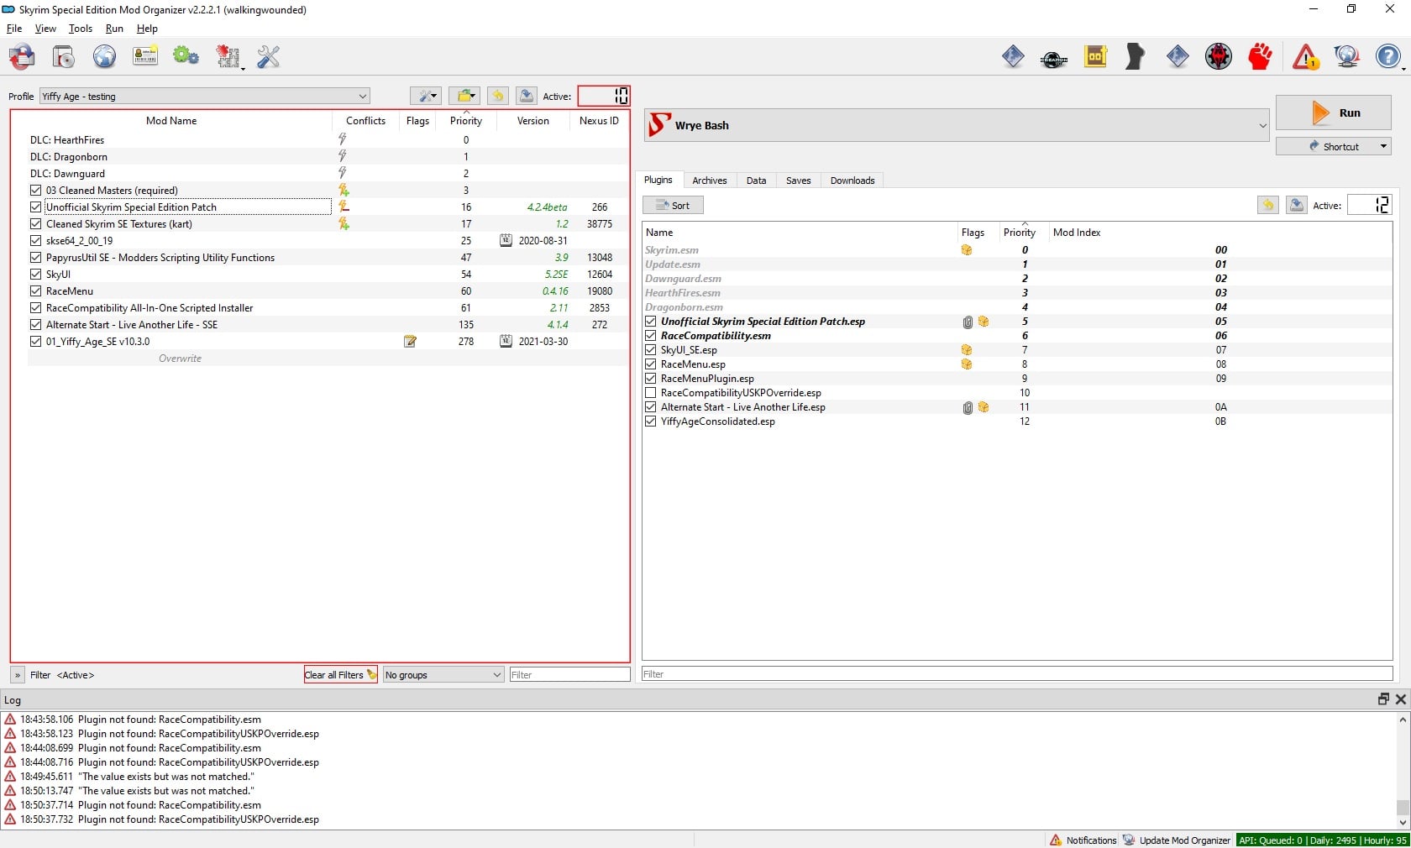
Task: Open the File menu
Action: point(14,29)
